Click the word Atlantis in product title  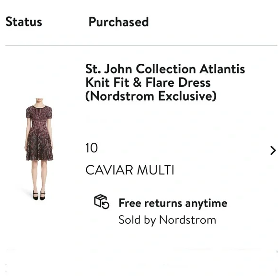(x=222, y=69)
